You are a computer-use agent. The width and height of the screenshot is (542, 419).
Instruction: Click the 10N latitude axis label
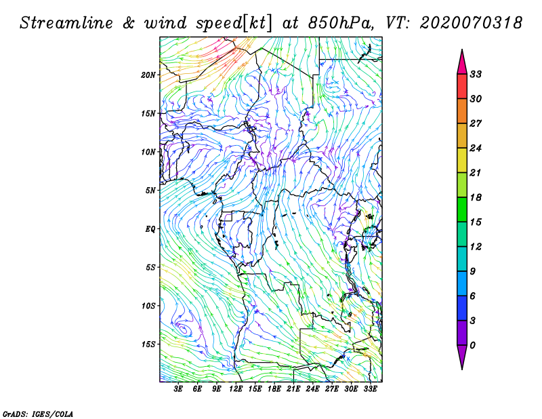(149, 152)
